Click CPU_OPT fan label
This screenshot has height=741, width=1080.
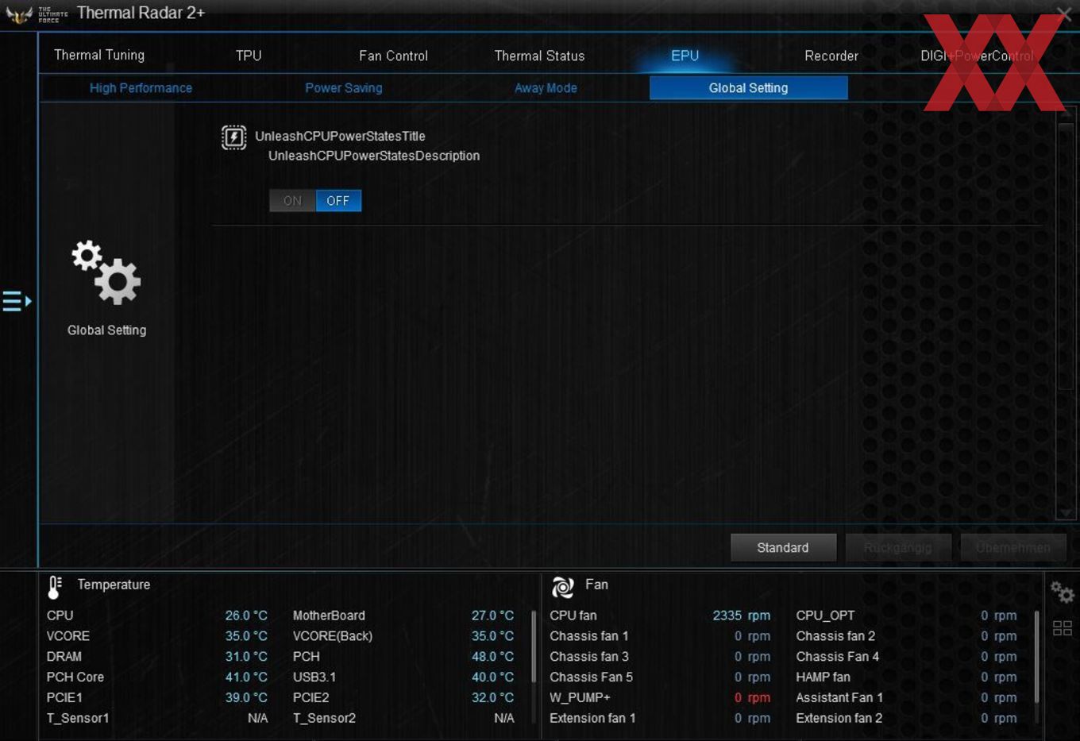[826, 616]
